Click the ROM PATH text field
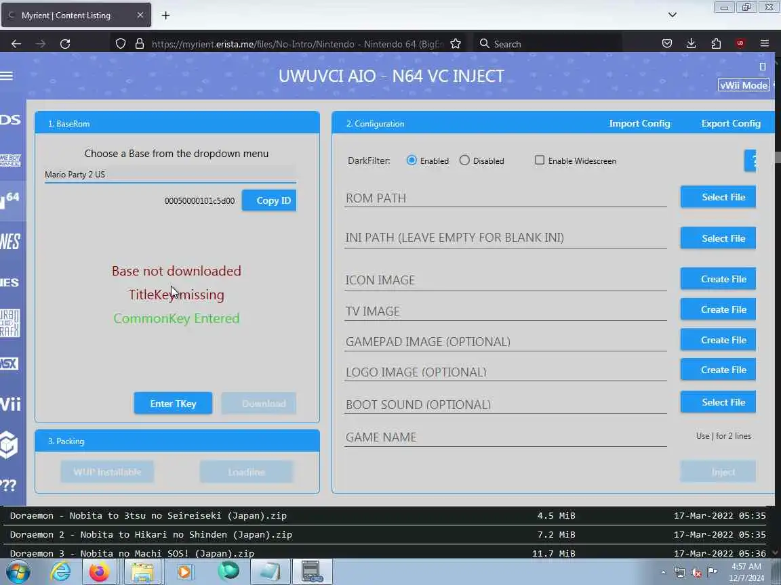The width and height of the screenshot is (781, 585). click(x=506, y=198)
